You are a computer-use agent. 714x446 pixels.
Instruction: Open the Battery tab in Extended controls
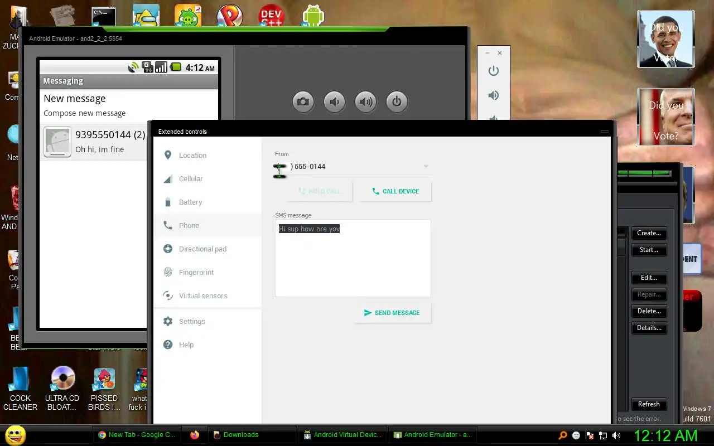208,202
